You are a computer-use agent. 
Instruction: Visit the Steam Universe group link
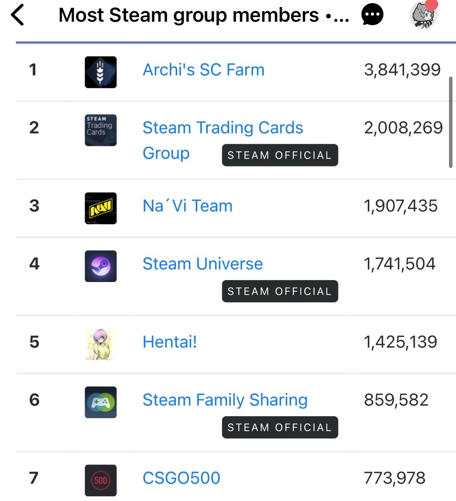point(203,263)
